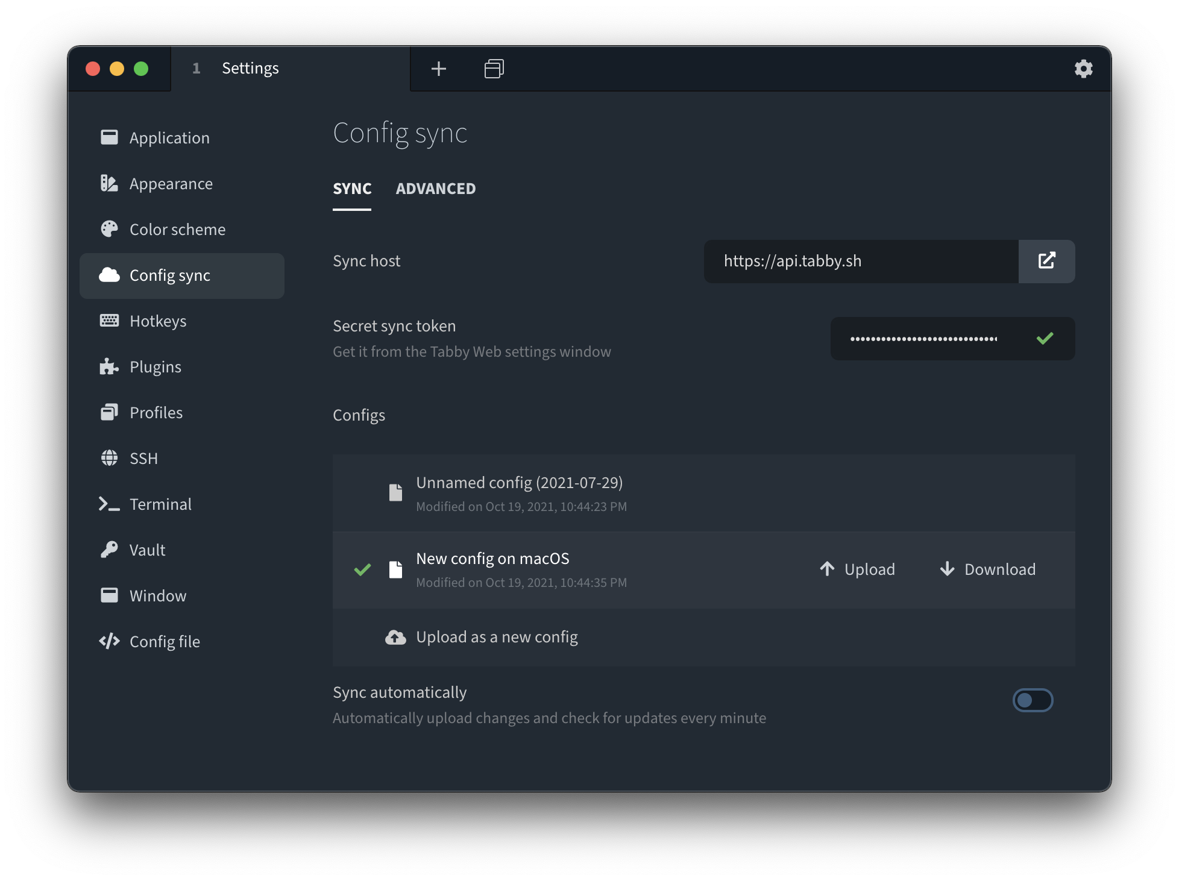This screenshot has width=1179, height=881.
Task: Click the settings gear icon
Action: (x=1083, y=69)
